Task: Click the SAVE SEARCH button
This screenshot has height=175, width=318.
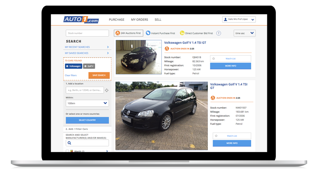Action: (99, 75)
